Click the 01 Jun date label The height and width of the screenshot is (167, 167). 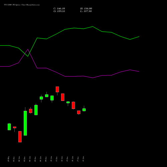click(x=14, y=159)
